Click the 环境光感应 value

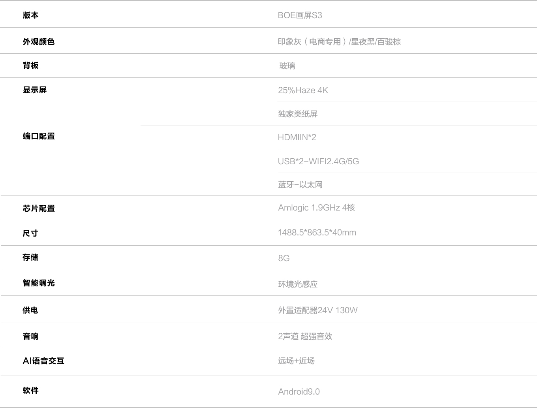click(298, 284)
